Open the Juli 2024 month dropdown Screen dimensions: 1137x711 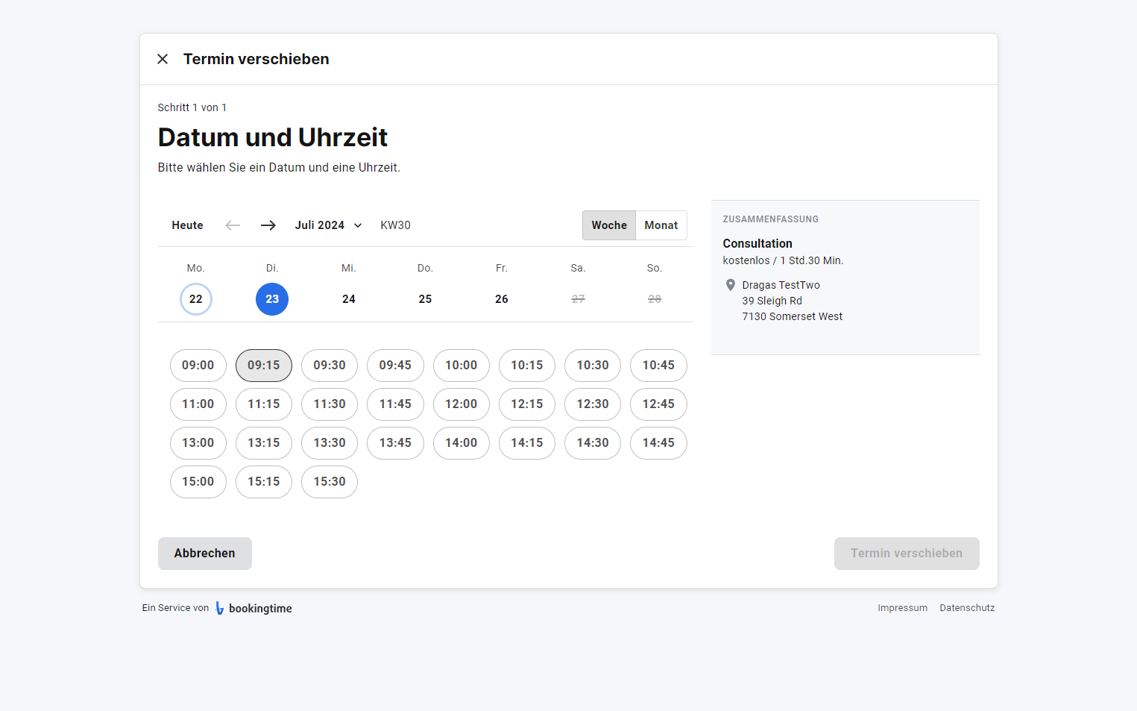pyautogui.click(x=328, y=225)
